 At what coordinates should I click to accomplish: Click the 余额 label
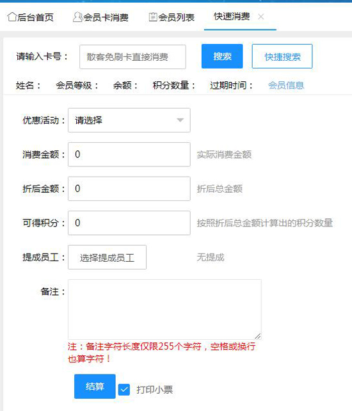pyautogui.click(x=125, y=85)
